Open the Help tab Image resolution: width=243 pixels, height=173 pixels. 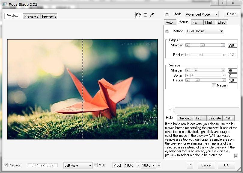170,118
